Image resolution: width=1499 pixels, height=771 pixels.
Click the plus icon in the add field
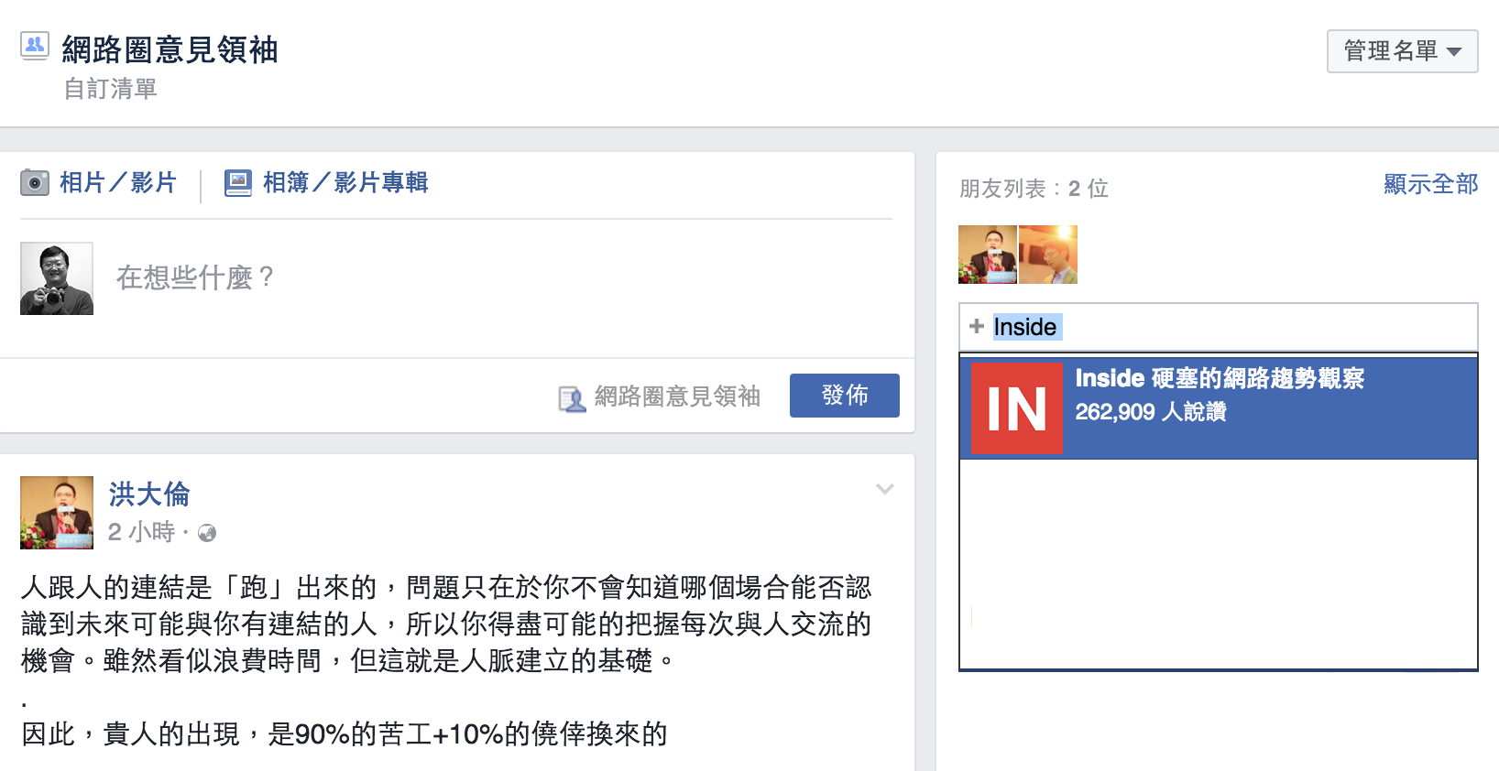click(977, 326)
